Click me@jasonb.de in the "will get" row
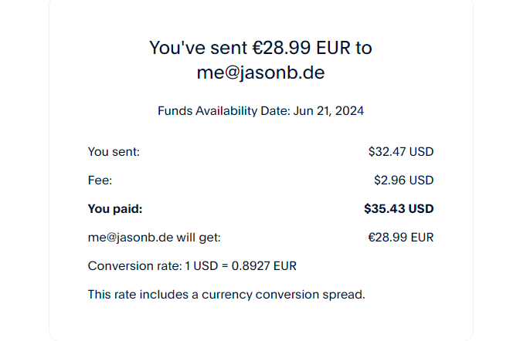 tap(131, 238)
